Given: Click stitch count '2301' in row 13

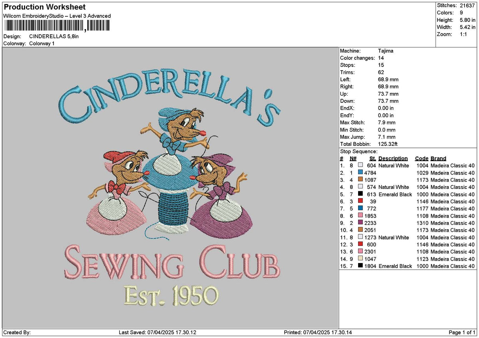Looking at the screenshot, I should pos(370,252).
